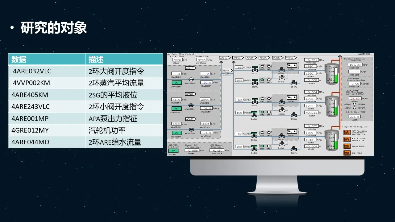
Task: Click table cell 4VVP002KM
Action: point(47,83)
